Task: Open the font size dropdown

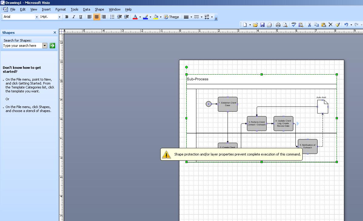Action: point(59,17)
